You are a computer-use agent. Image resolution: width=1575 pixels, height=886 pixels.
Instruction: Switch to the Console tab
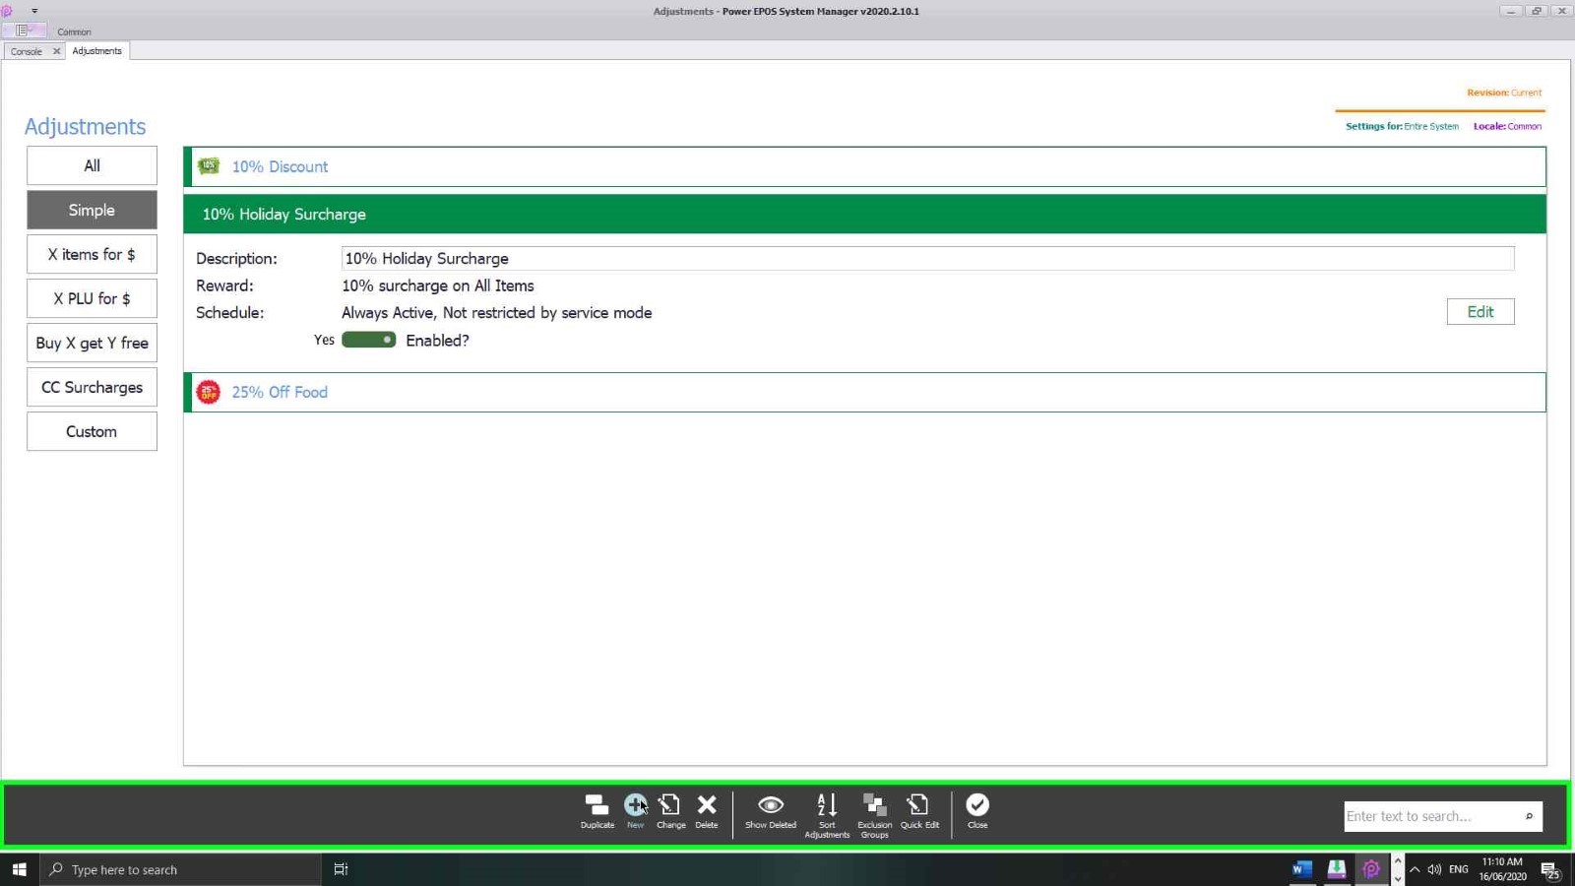click(x=27, y=51)
